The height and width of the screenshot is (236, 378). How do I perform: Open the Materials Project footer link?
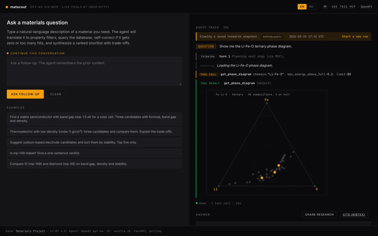tap(31, 231)
